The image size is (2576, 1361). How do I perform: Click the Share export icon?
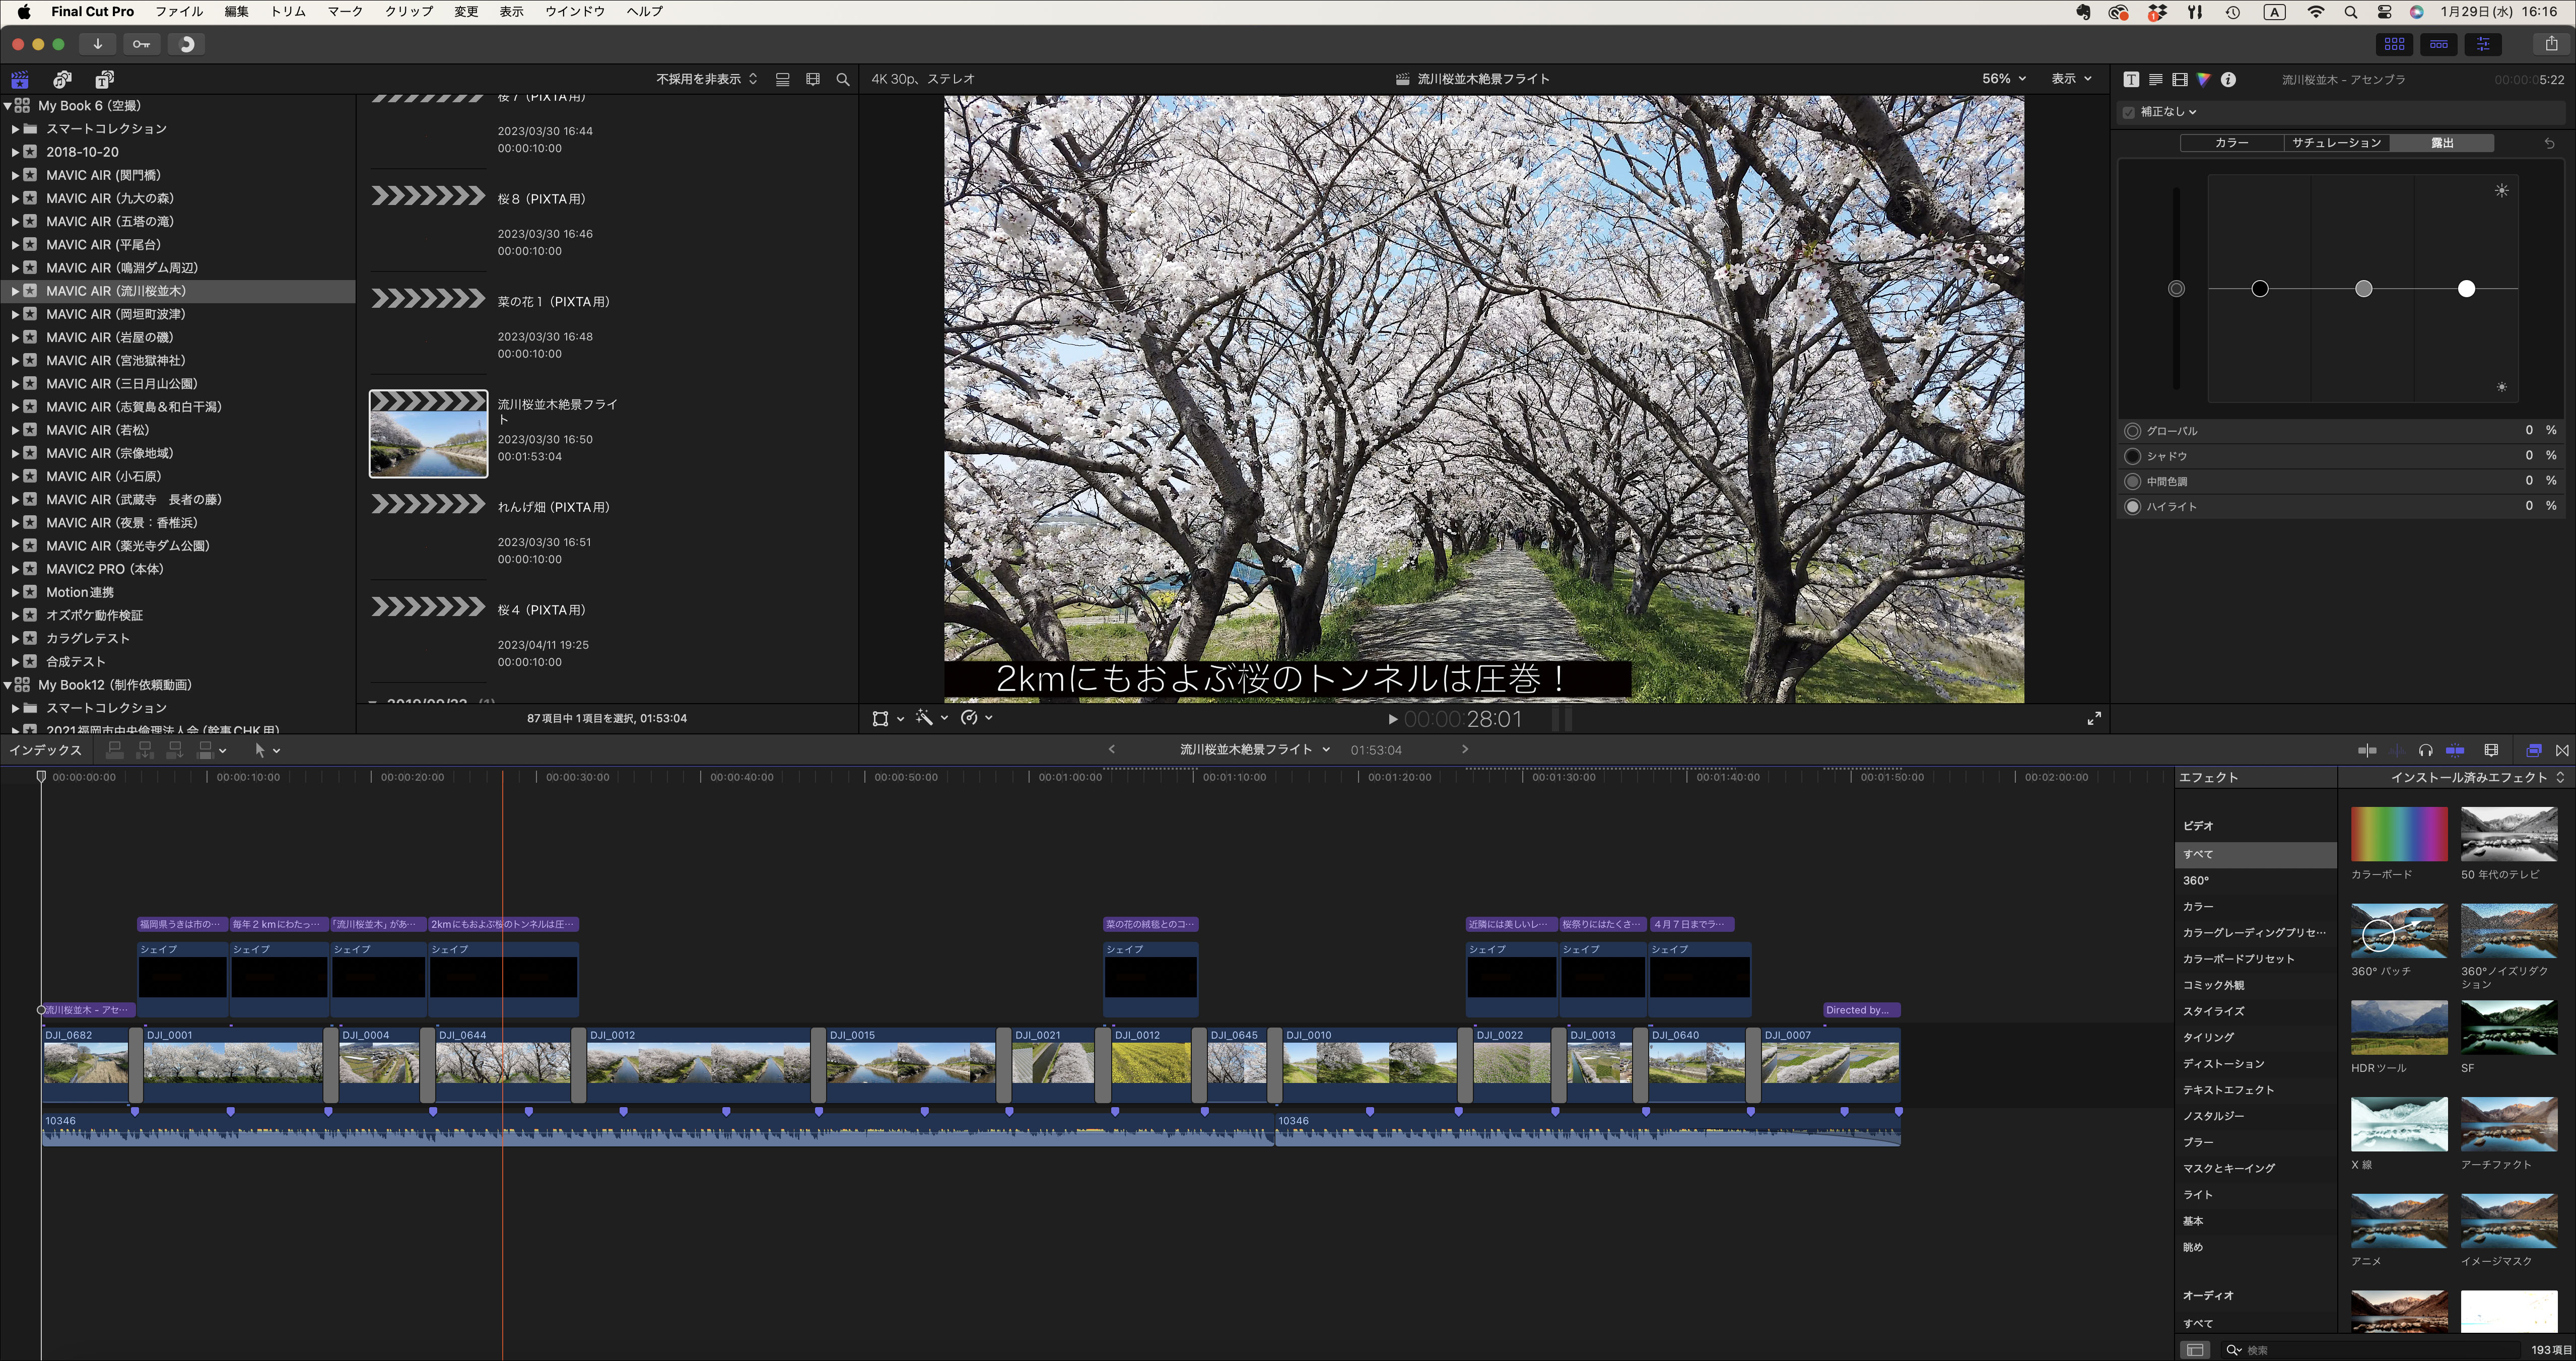pyautogui.click(x=2551, y=44)
